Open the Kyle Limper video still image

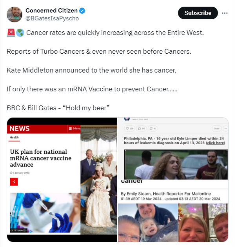coord(176,164)
